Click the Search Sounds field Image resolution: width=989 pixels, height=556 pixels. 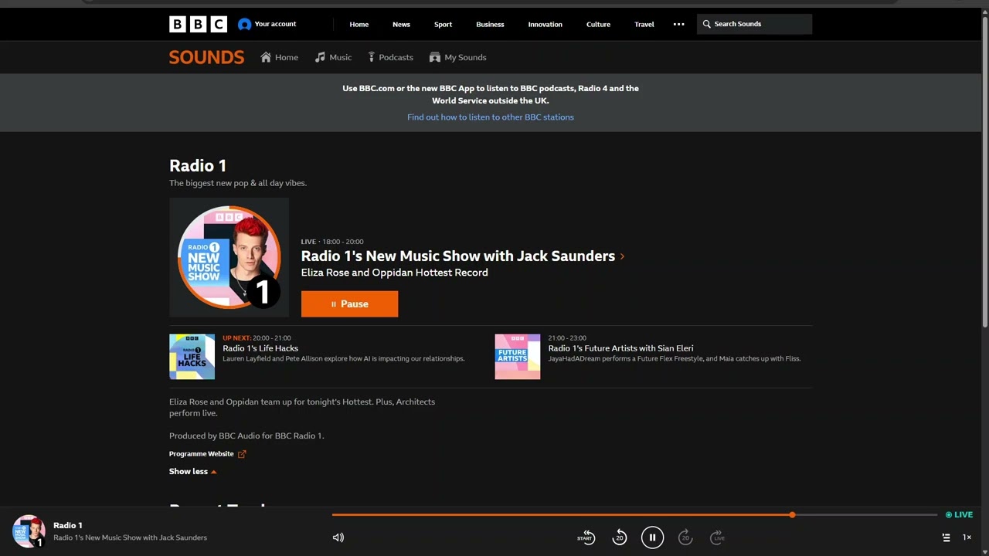coord(754,24)
